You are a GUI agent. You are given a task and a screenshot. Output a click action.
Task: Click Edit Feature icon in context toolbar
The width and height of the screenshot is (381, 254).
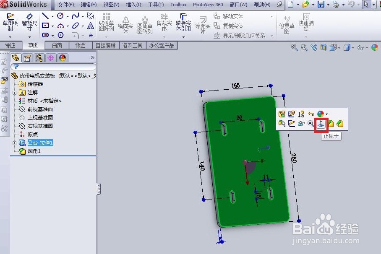point(282,114)
